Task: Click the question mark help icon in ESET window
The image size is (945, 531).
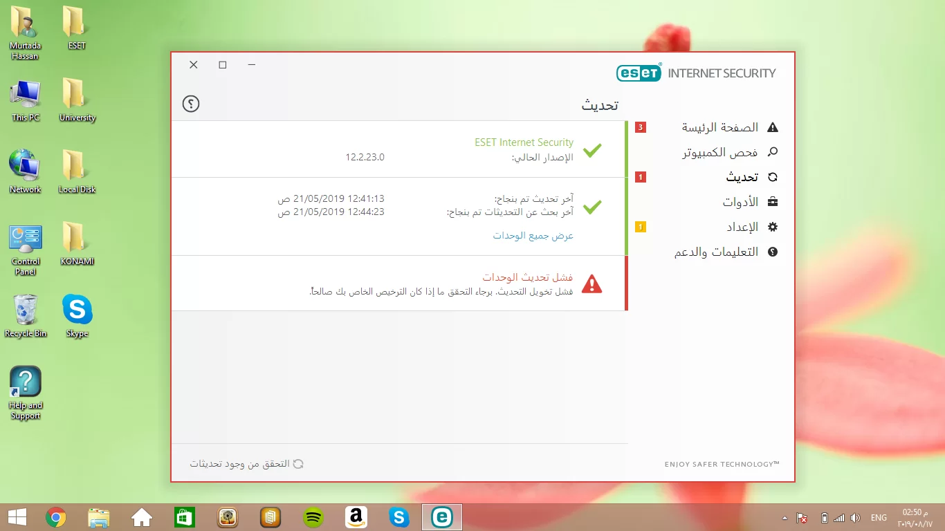Action: tap(191, 104)
